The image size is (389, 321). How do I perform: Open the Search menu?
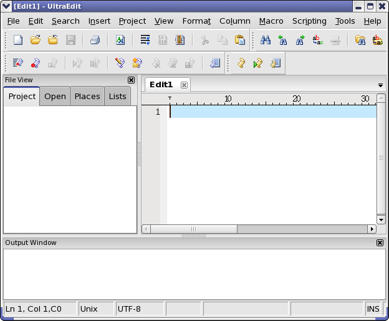coord(65,21)
